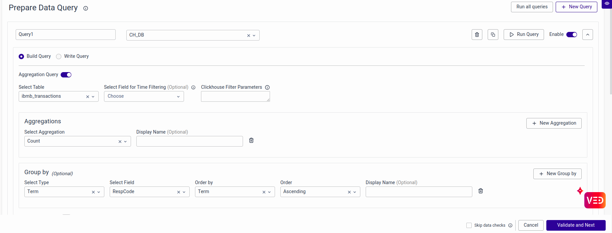Screen dimensions: 612x233
Task: Select the Write Query radio option
Action: [59, 57]
